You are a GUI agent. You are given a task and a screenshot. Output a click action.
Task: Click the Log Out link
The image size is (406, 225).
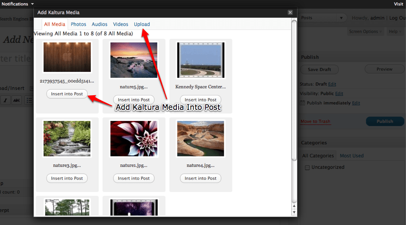[x=398, y=18]
